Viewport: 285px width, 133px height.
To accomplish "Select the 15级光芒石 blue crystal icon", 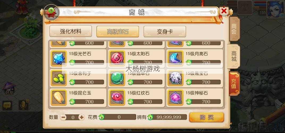I will pyautogui.click(x=59, y=59).
